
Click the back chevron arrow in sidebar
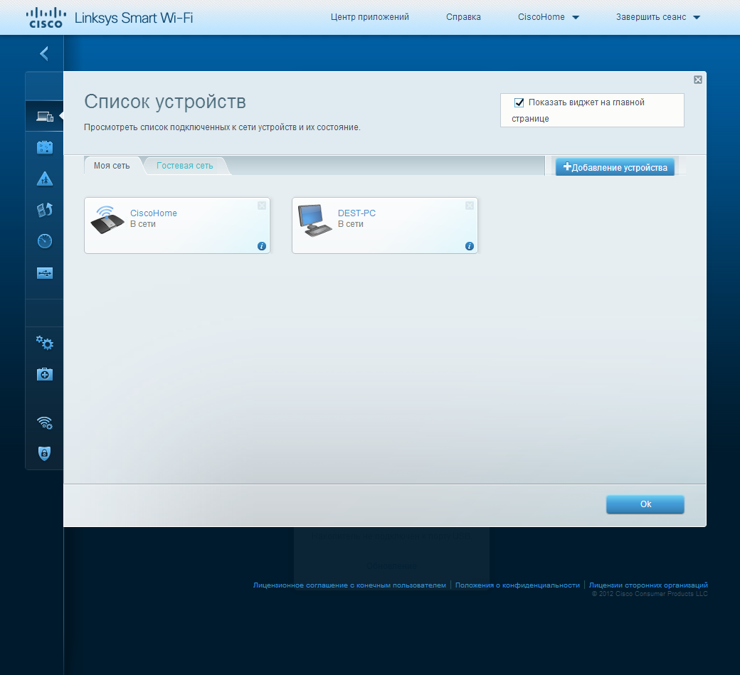pos(44,53)
